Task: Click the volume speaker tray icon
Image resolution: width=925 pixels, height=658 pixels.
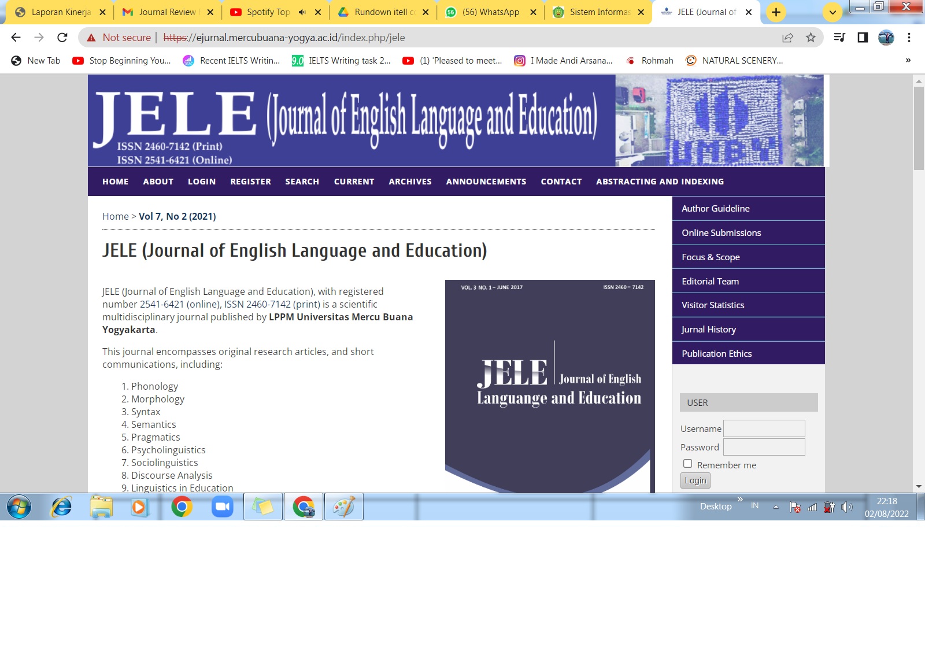Action: (846, 507)
